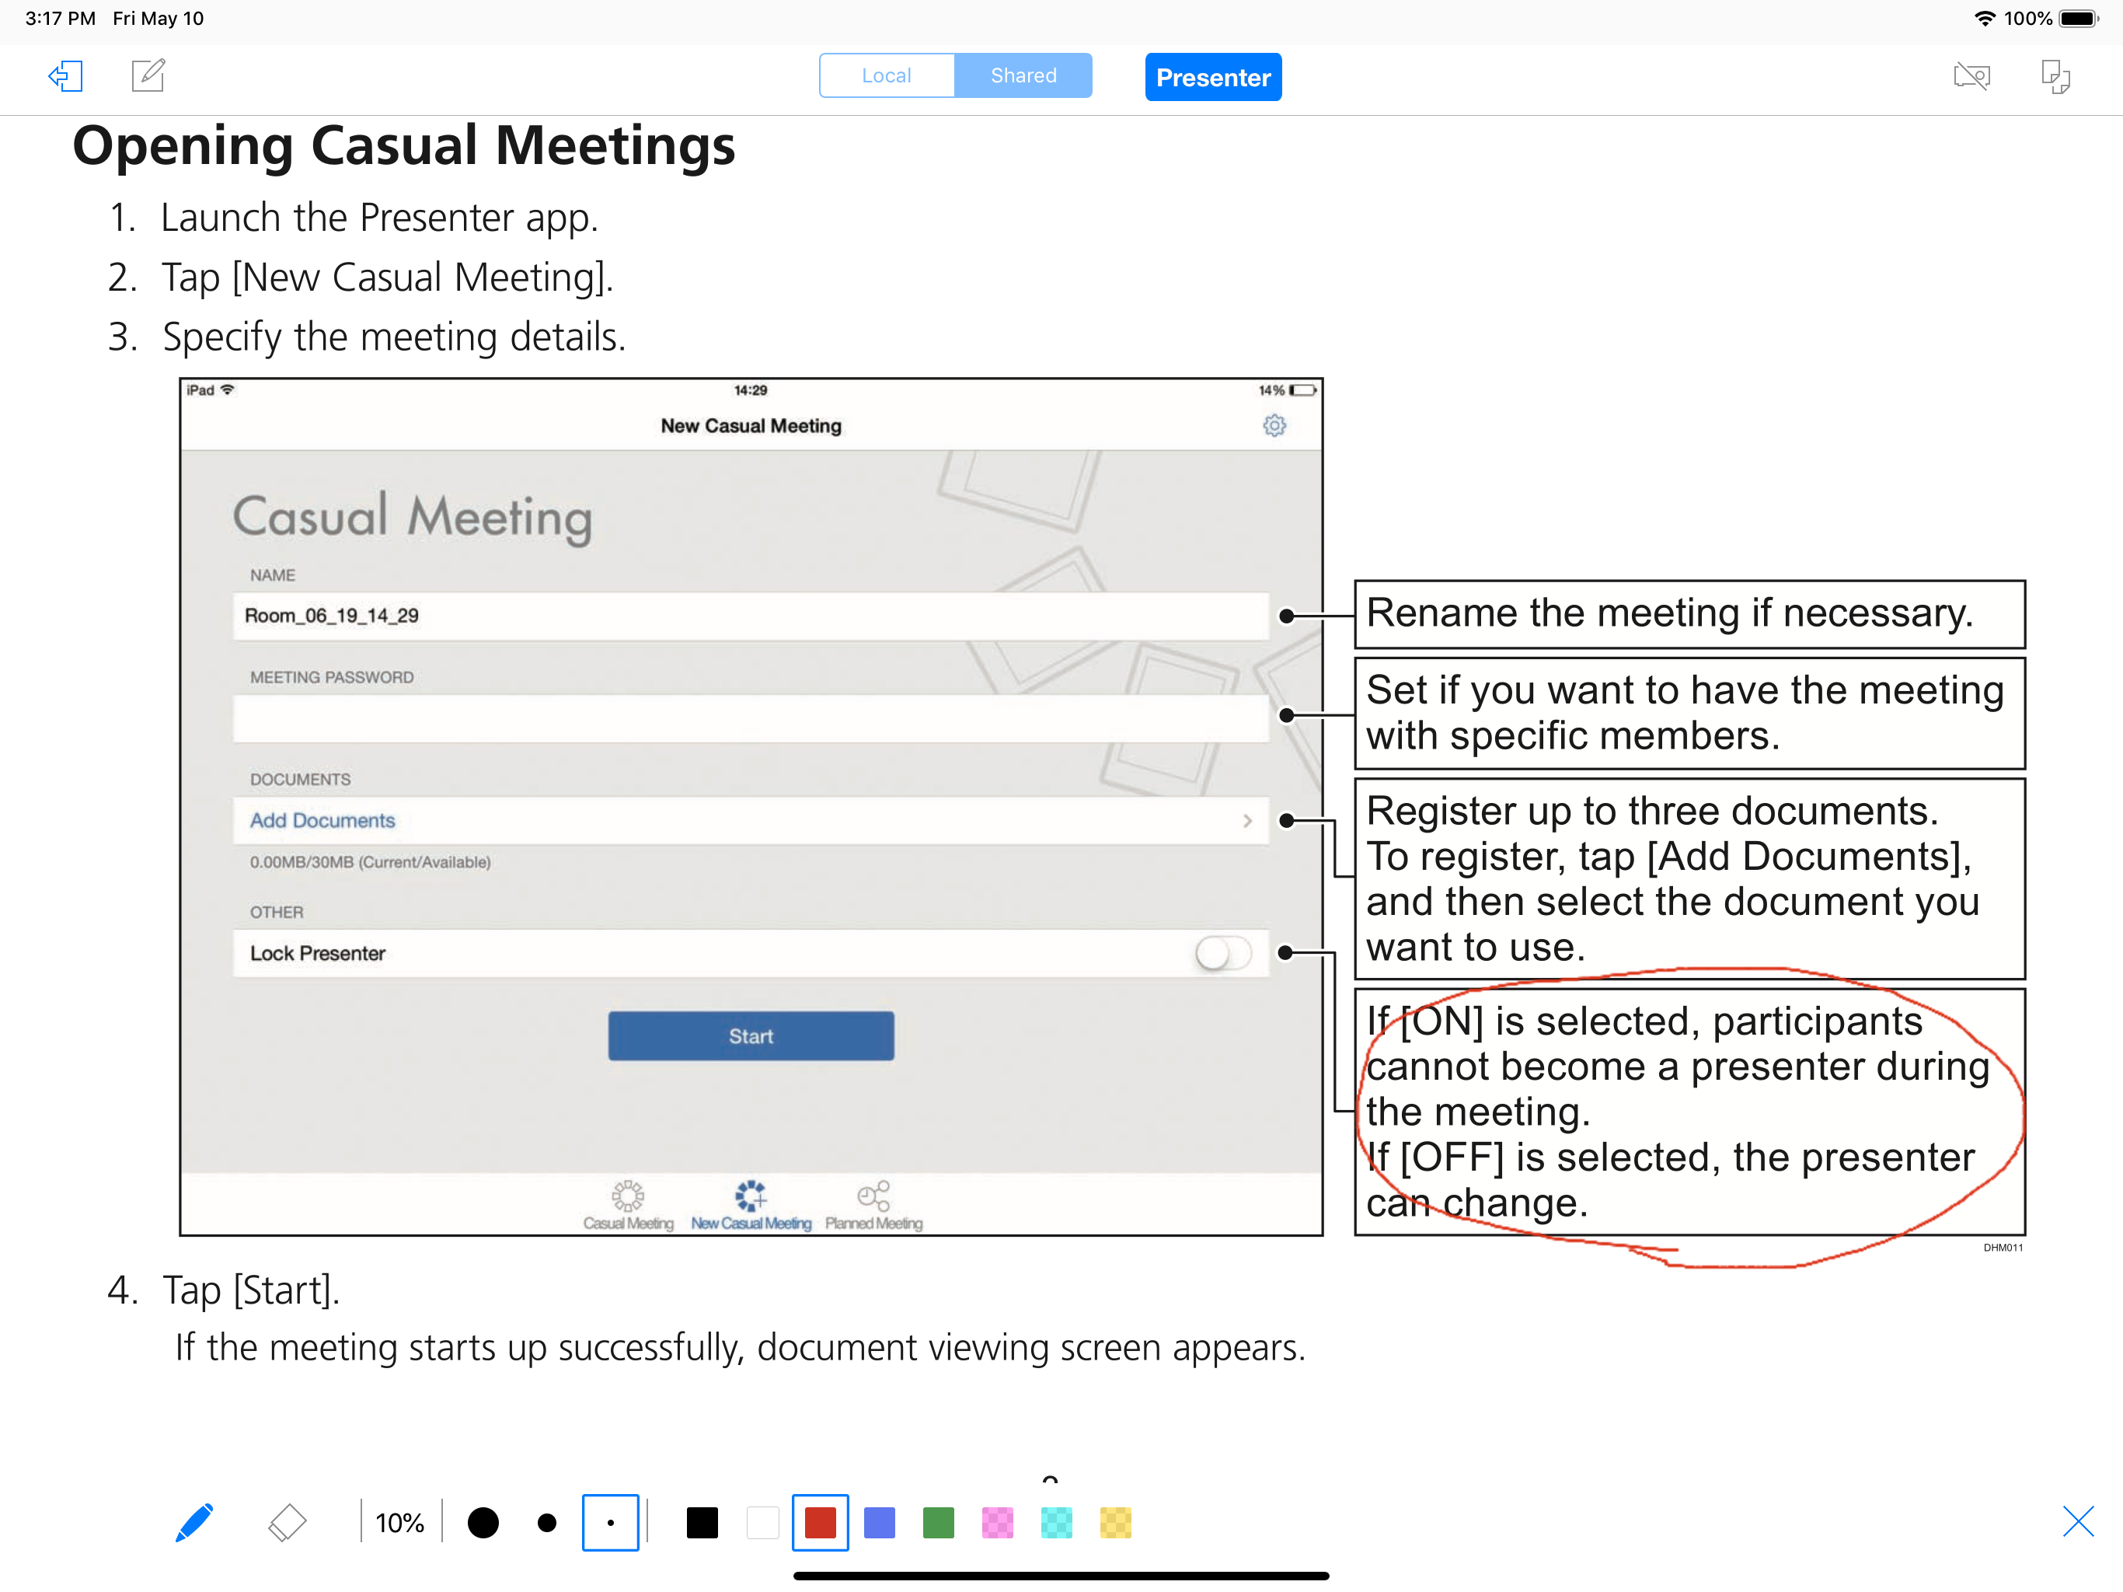Pick the white color swatch
2123x1592 pixels.
click(x=762, y=1523)
